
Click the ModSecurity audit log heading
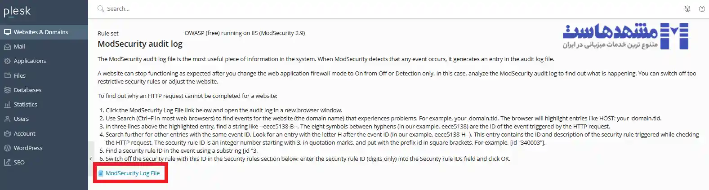click(x=140, y=44)
